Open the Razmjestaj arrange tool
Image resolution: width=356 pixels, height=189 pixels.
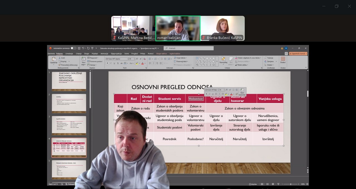pyautogui.click(x=223, y=59)
